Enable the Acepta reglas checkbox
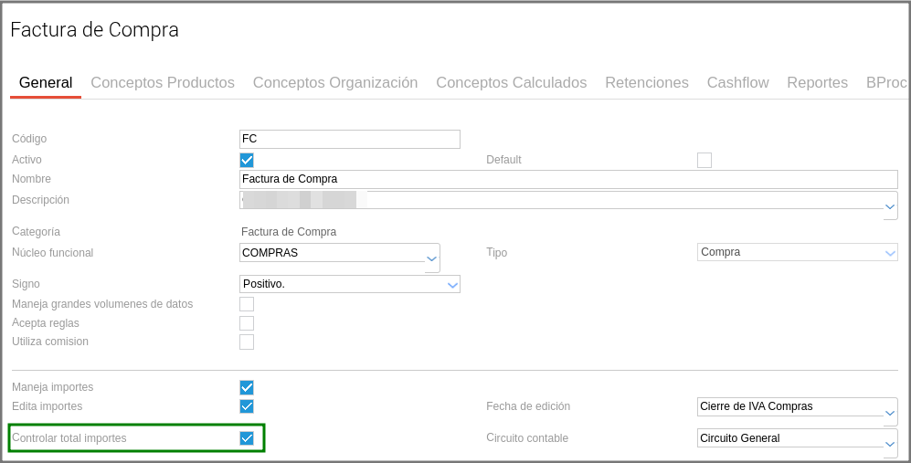Screen dimensions: 911x463 pos(247,323)
